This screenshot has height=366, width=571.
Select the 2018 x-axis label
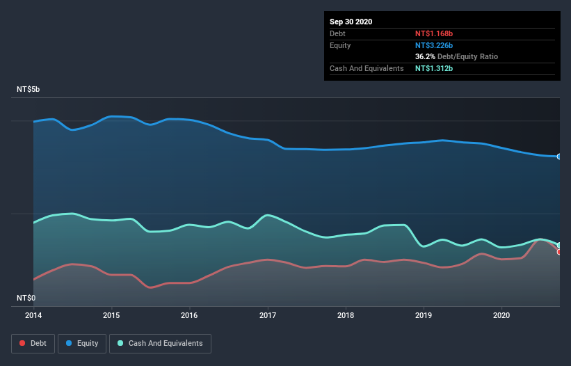(x=346, y=315)
